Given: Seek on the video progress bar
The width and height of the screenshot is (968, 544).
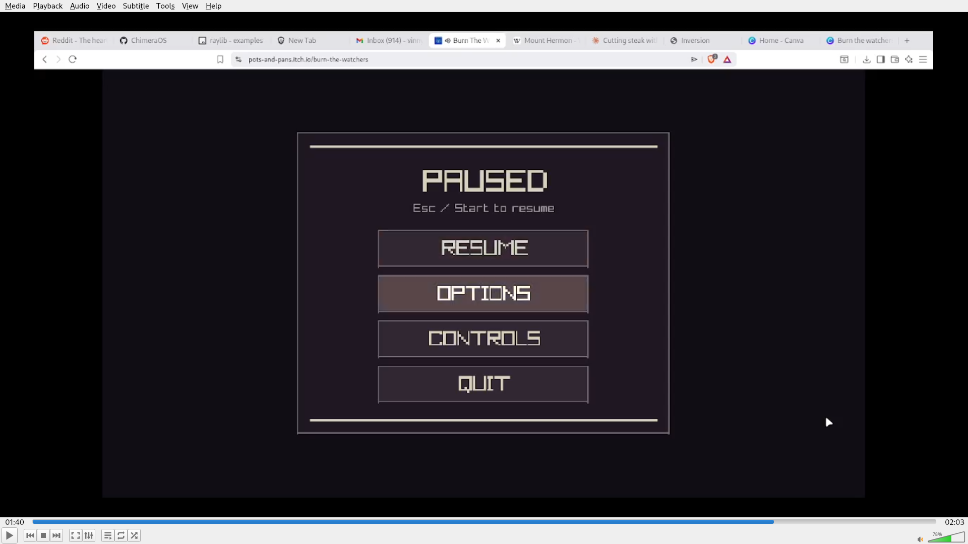Looking at the screenshot, I should pos(484,522).
